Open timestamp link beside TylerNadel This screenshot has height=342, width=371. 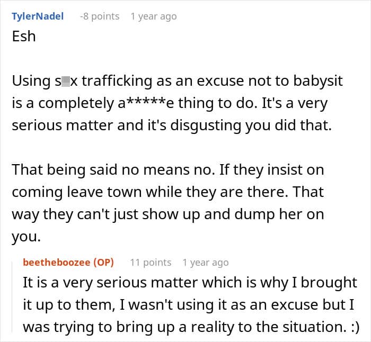click(153, 16)
